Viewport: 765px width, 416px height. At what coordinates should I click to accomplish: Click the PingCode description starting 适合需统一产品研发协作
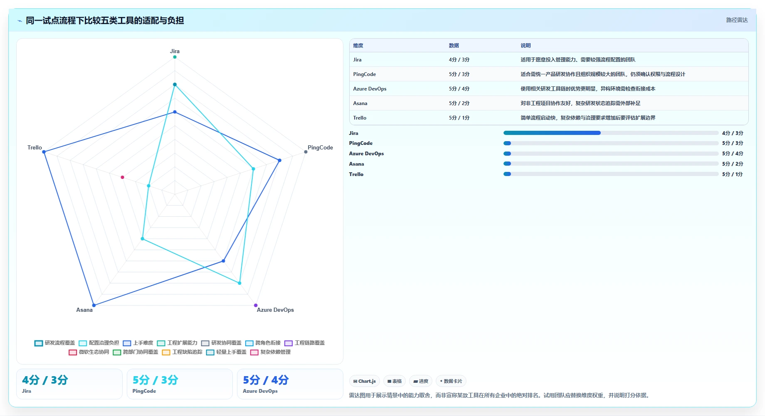[x=603, y=74]
